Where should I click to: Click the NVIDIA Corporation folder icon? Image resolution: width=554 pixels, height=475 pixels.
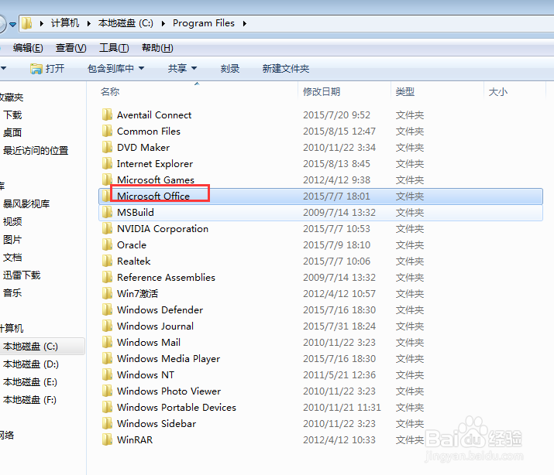click(107, 228)
